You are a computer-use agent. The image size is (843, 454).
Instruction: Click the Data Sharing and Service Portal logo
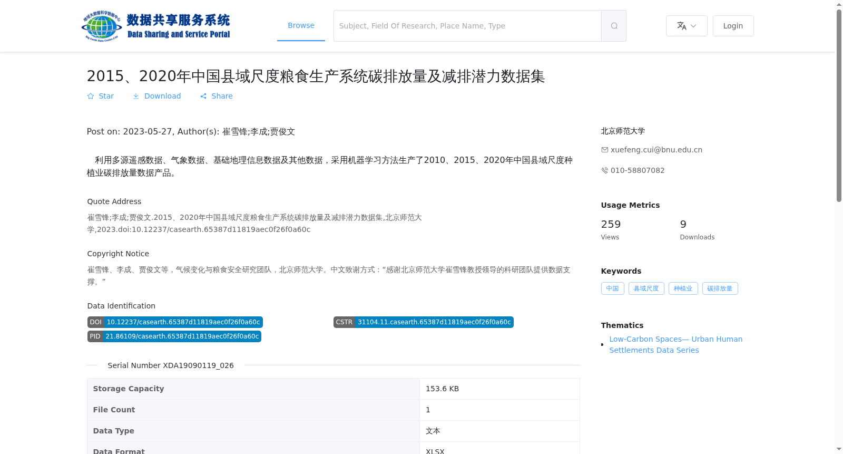[x=156, y=26]
